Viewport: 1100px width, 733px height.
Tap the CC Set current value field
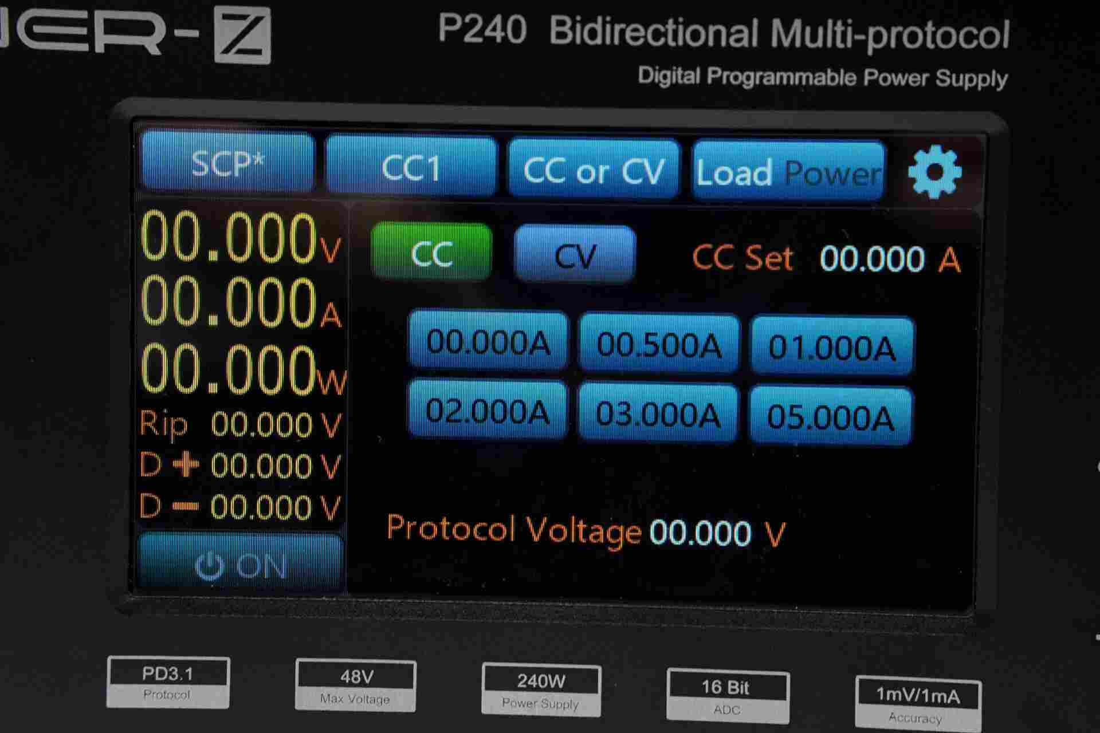(871, 259)
